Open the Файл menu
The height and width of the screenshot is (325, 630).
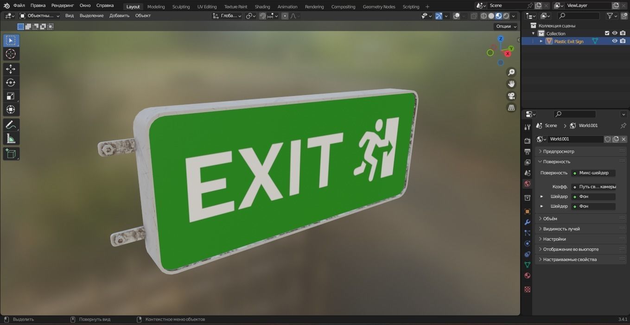(x=19, y=6)
